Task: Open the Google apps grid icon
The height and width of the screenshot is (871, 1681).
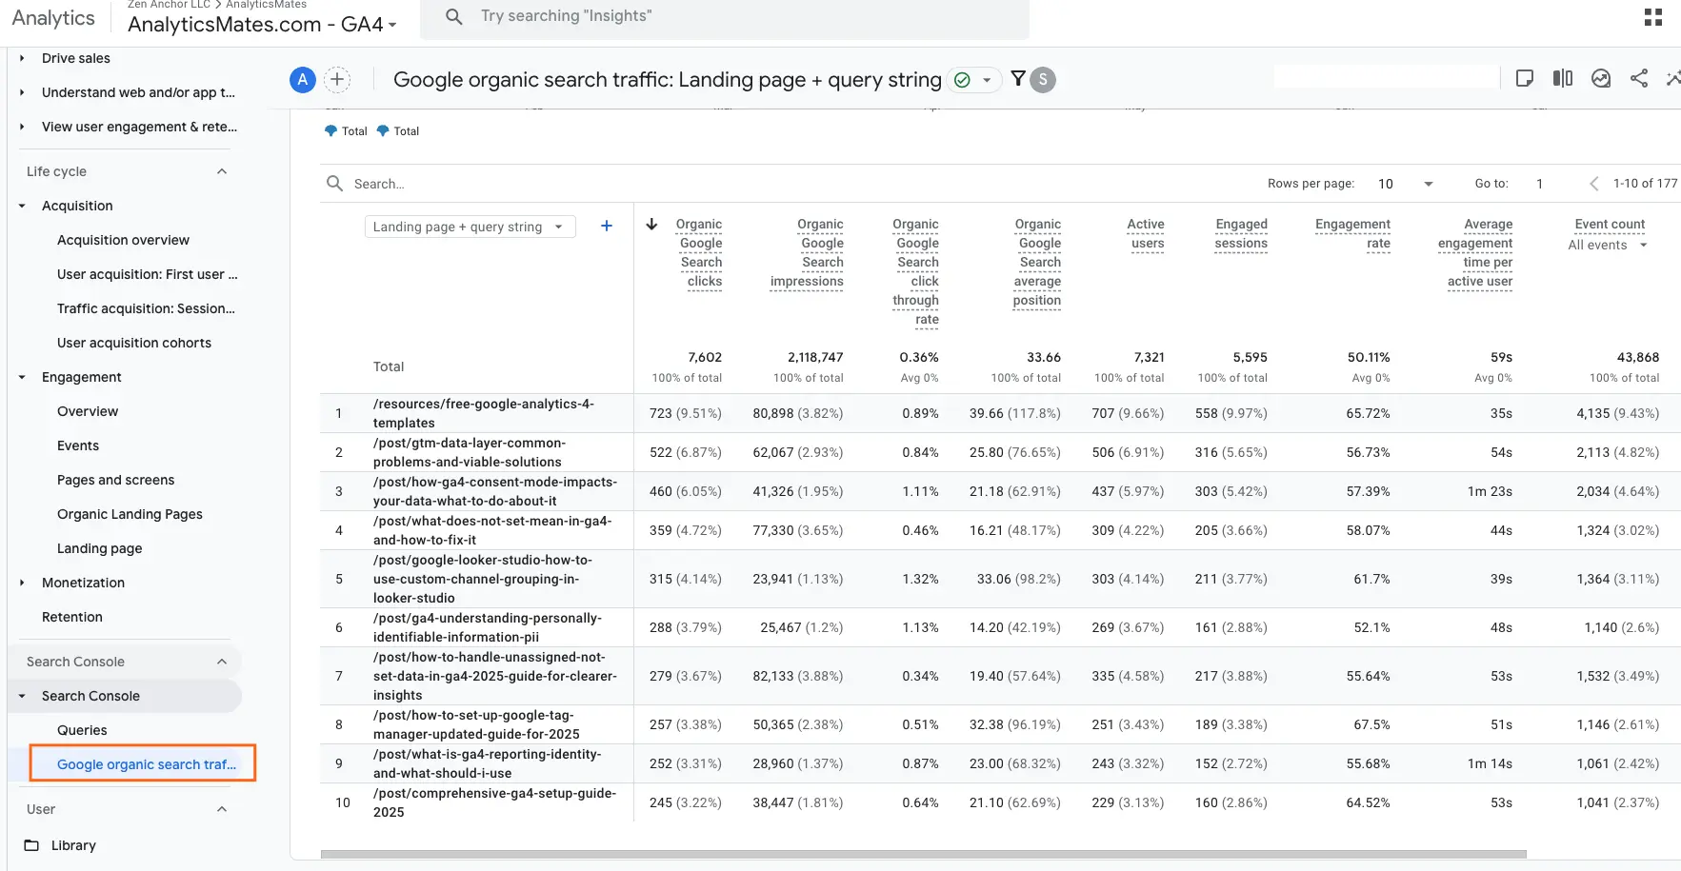Action: 1653,17
